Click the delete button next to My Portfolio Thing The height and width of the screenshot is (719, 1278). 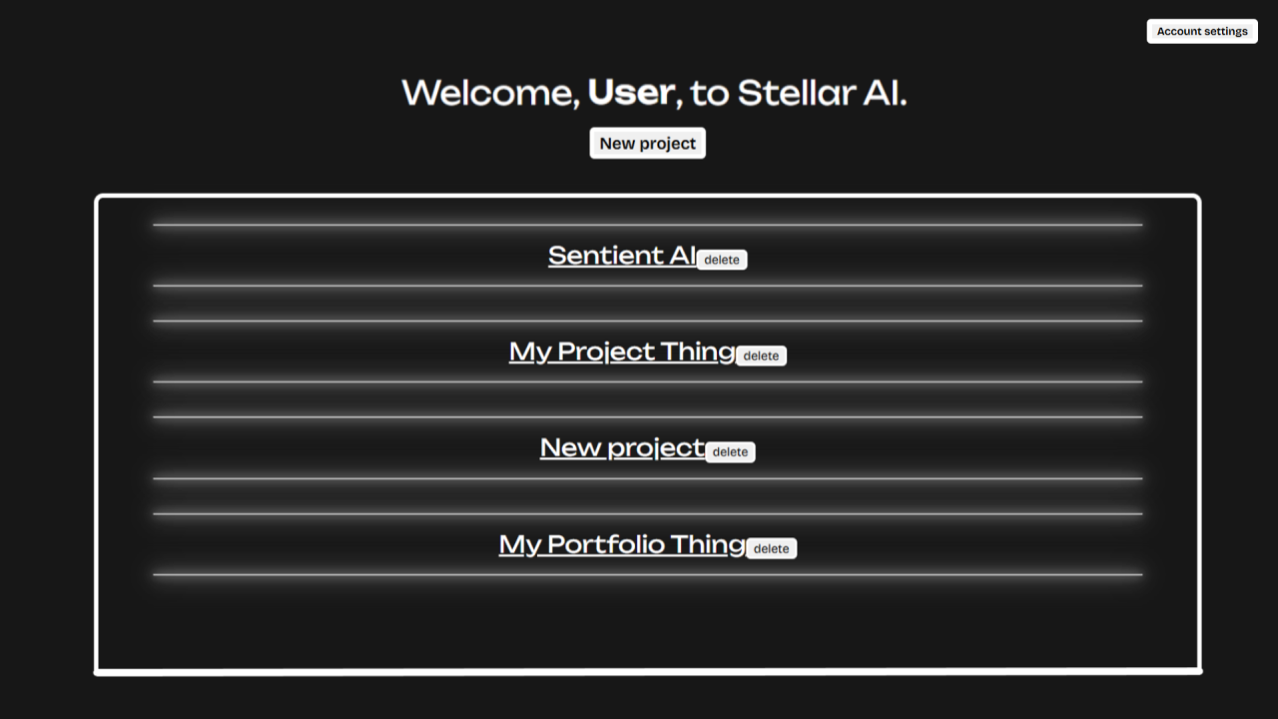tap(772, 547)
